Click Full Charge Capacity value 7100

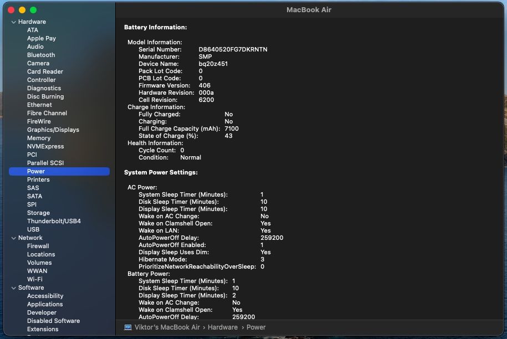[232, 129]
